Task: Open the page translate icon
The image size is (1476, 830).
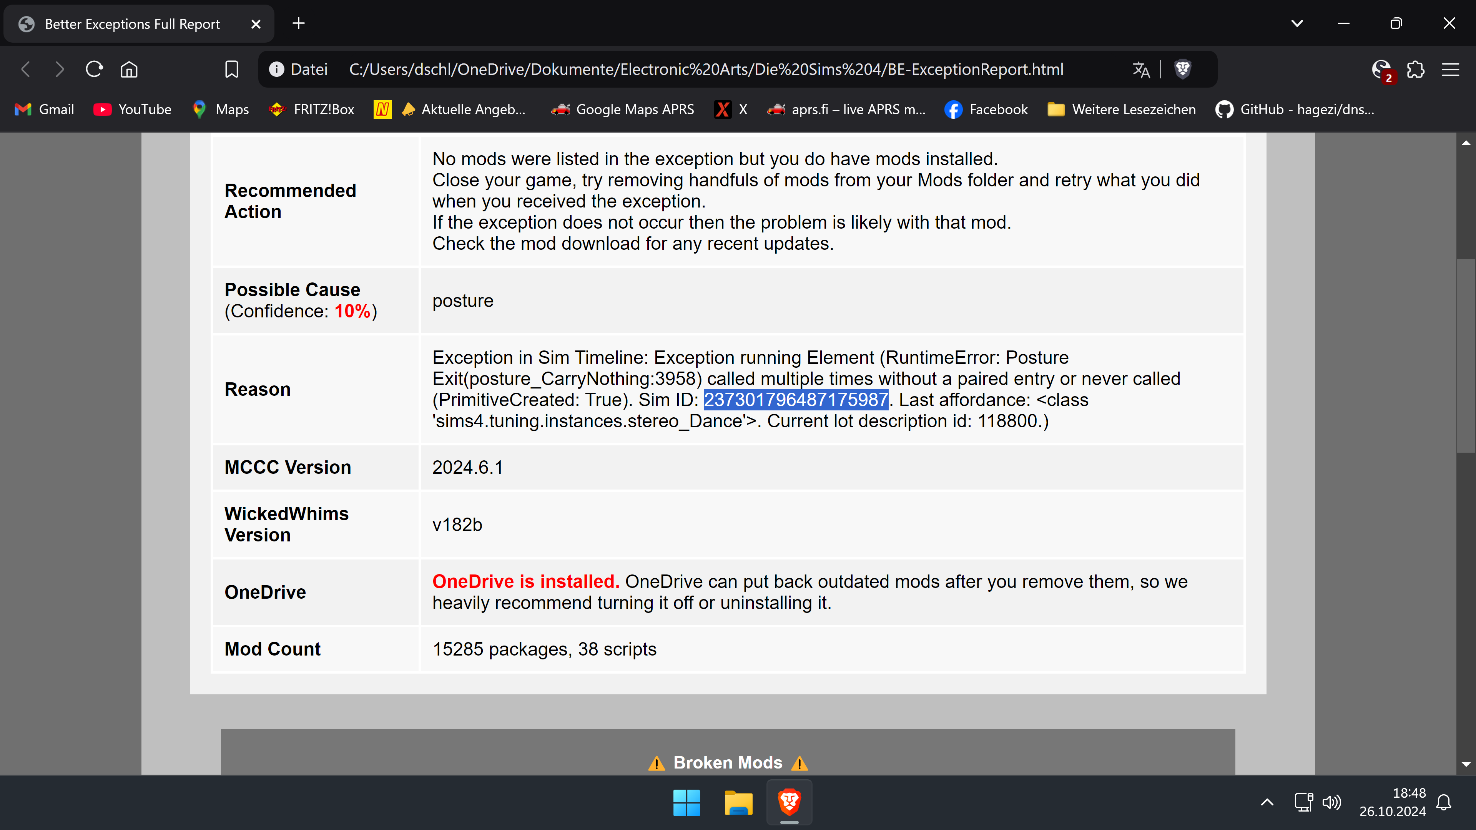Action: [x=1141, y=69]
